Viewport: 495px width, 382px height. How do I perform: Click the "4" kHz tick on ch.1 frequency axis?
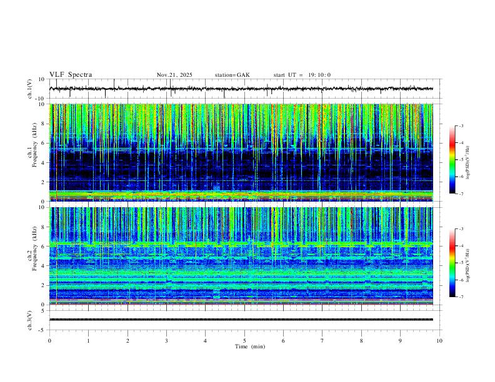point(43,163)
